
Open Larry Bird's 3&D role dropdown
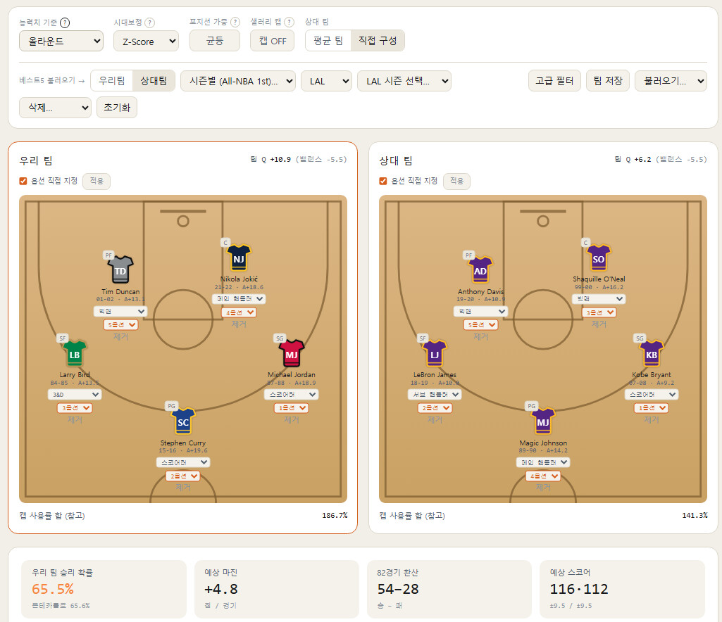pyautogui.click(x=75, y=394)
